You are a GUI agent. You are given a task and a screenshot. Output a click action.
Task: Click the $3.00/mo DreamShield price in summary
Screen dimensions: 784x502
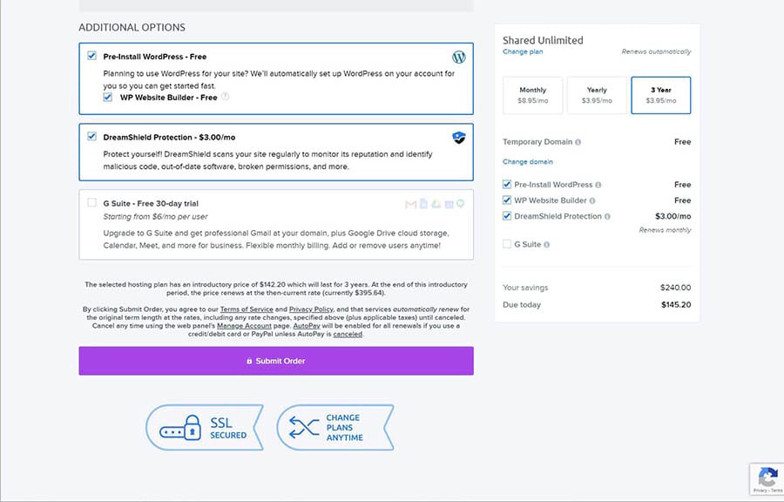coord(673,216)
